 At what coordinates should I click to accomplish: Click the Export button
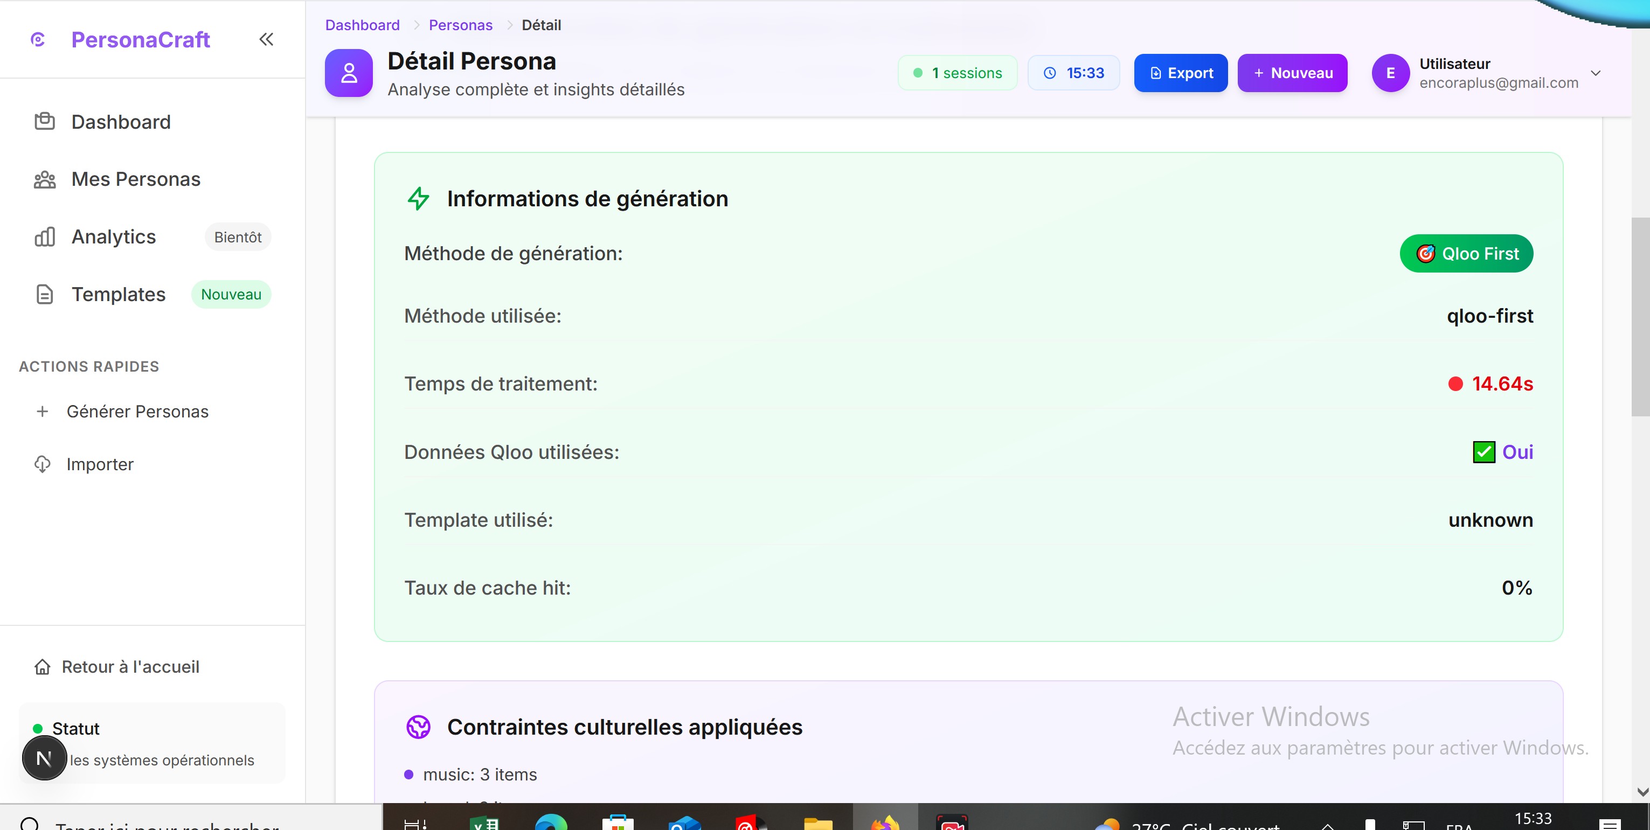coord(1180,73)
